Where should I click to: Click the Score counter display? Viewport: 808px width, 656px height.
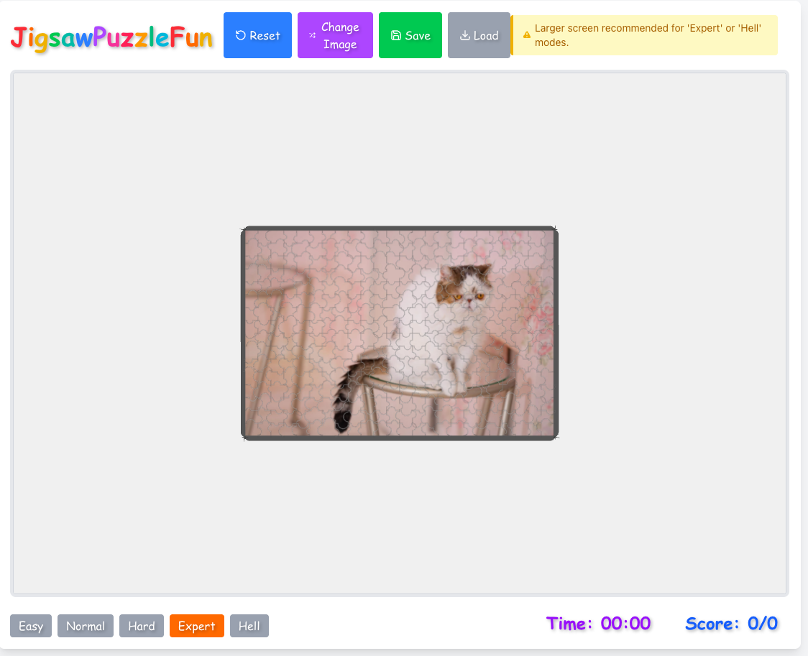point(732,624)
